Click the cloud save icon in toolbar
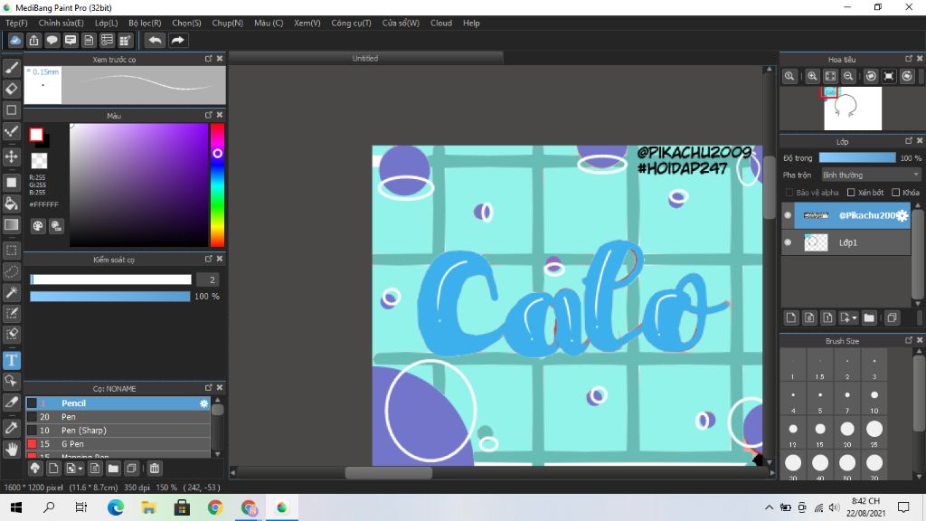Image resolution: width=926 pixels, height=521 pixels. pos(15,40)
